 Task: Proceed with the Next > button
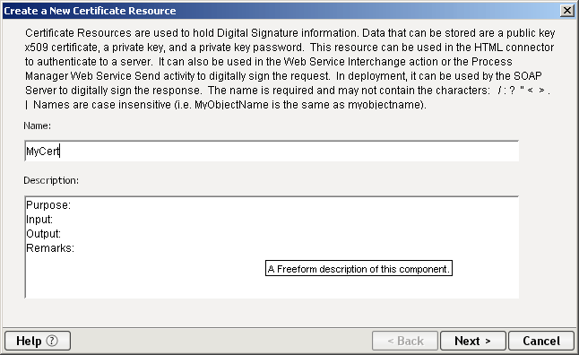472,341
